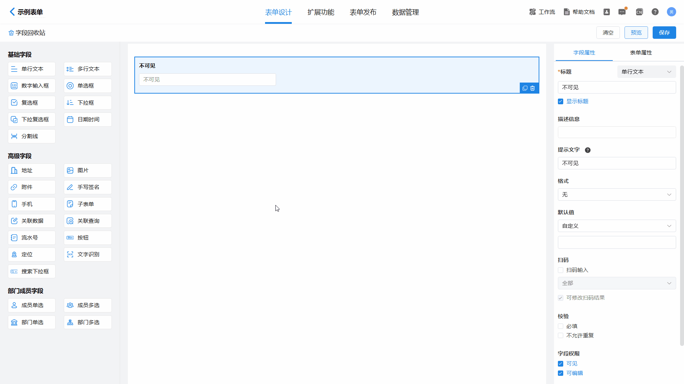Add a 多行文本 field
The width and height of the screenshot is (684, 384).
click(x=88, y=69)
